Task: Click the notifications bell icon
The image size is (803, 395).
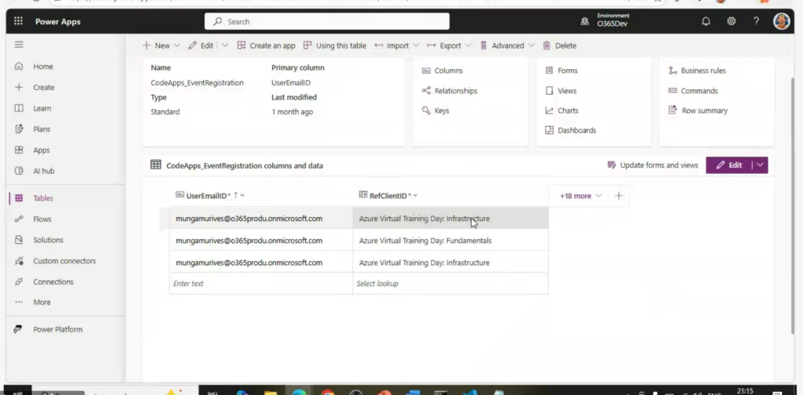Action: (706, 21)
